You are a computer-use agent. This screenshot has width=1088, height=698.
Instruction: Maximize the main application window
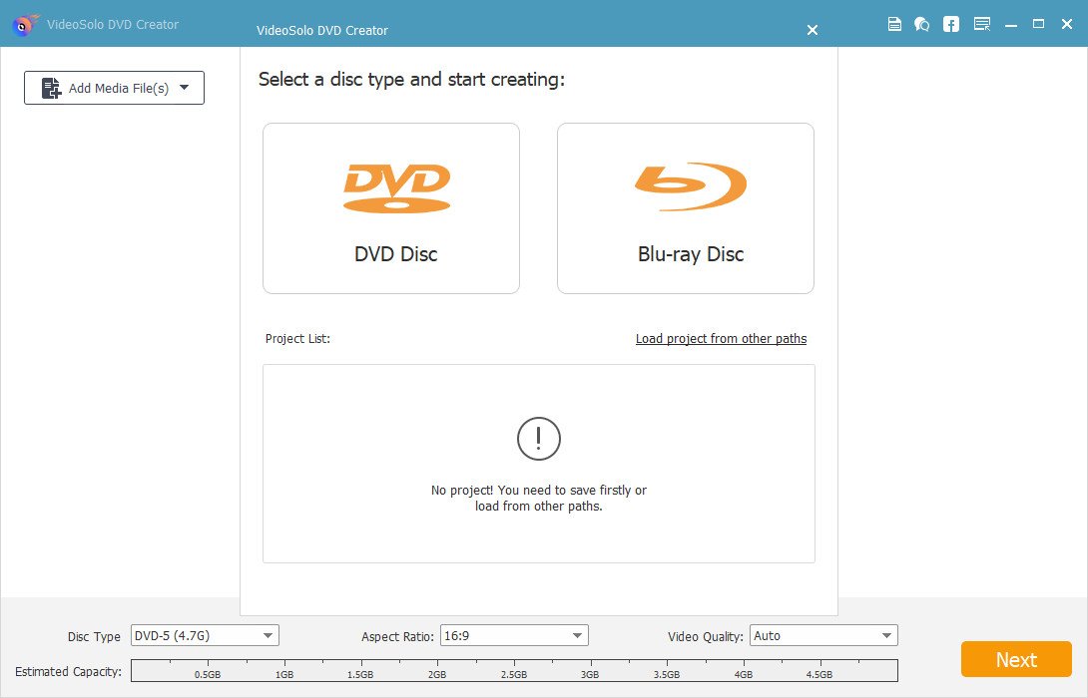(1038, 24)
